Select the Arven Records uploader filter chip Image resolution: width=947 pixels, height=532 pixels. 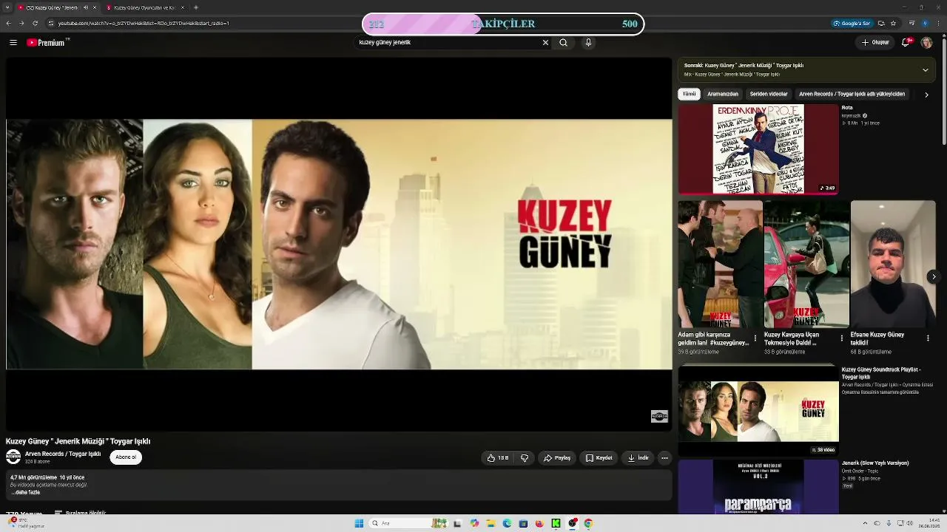tap(852, 95)
